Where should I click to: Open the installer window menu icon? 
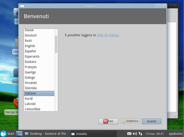click(x=22, y=6)
